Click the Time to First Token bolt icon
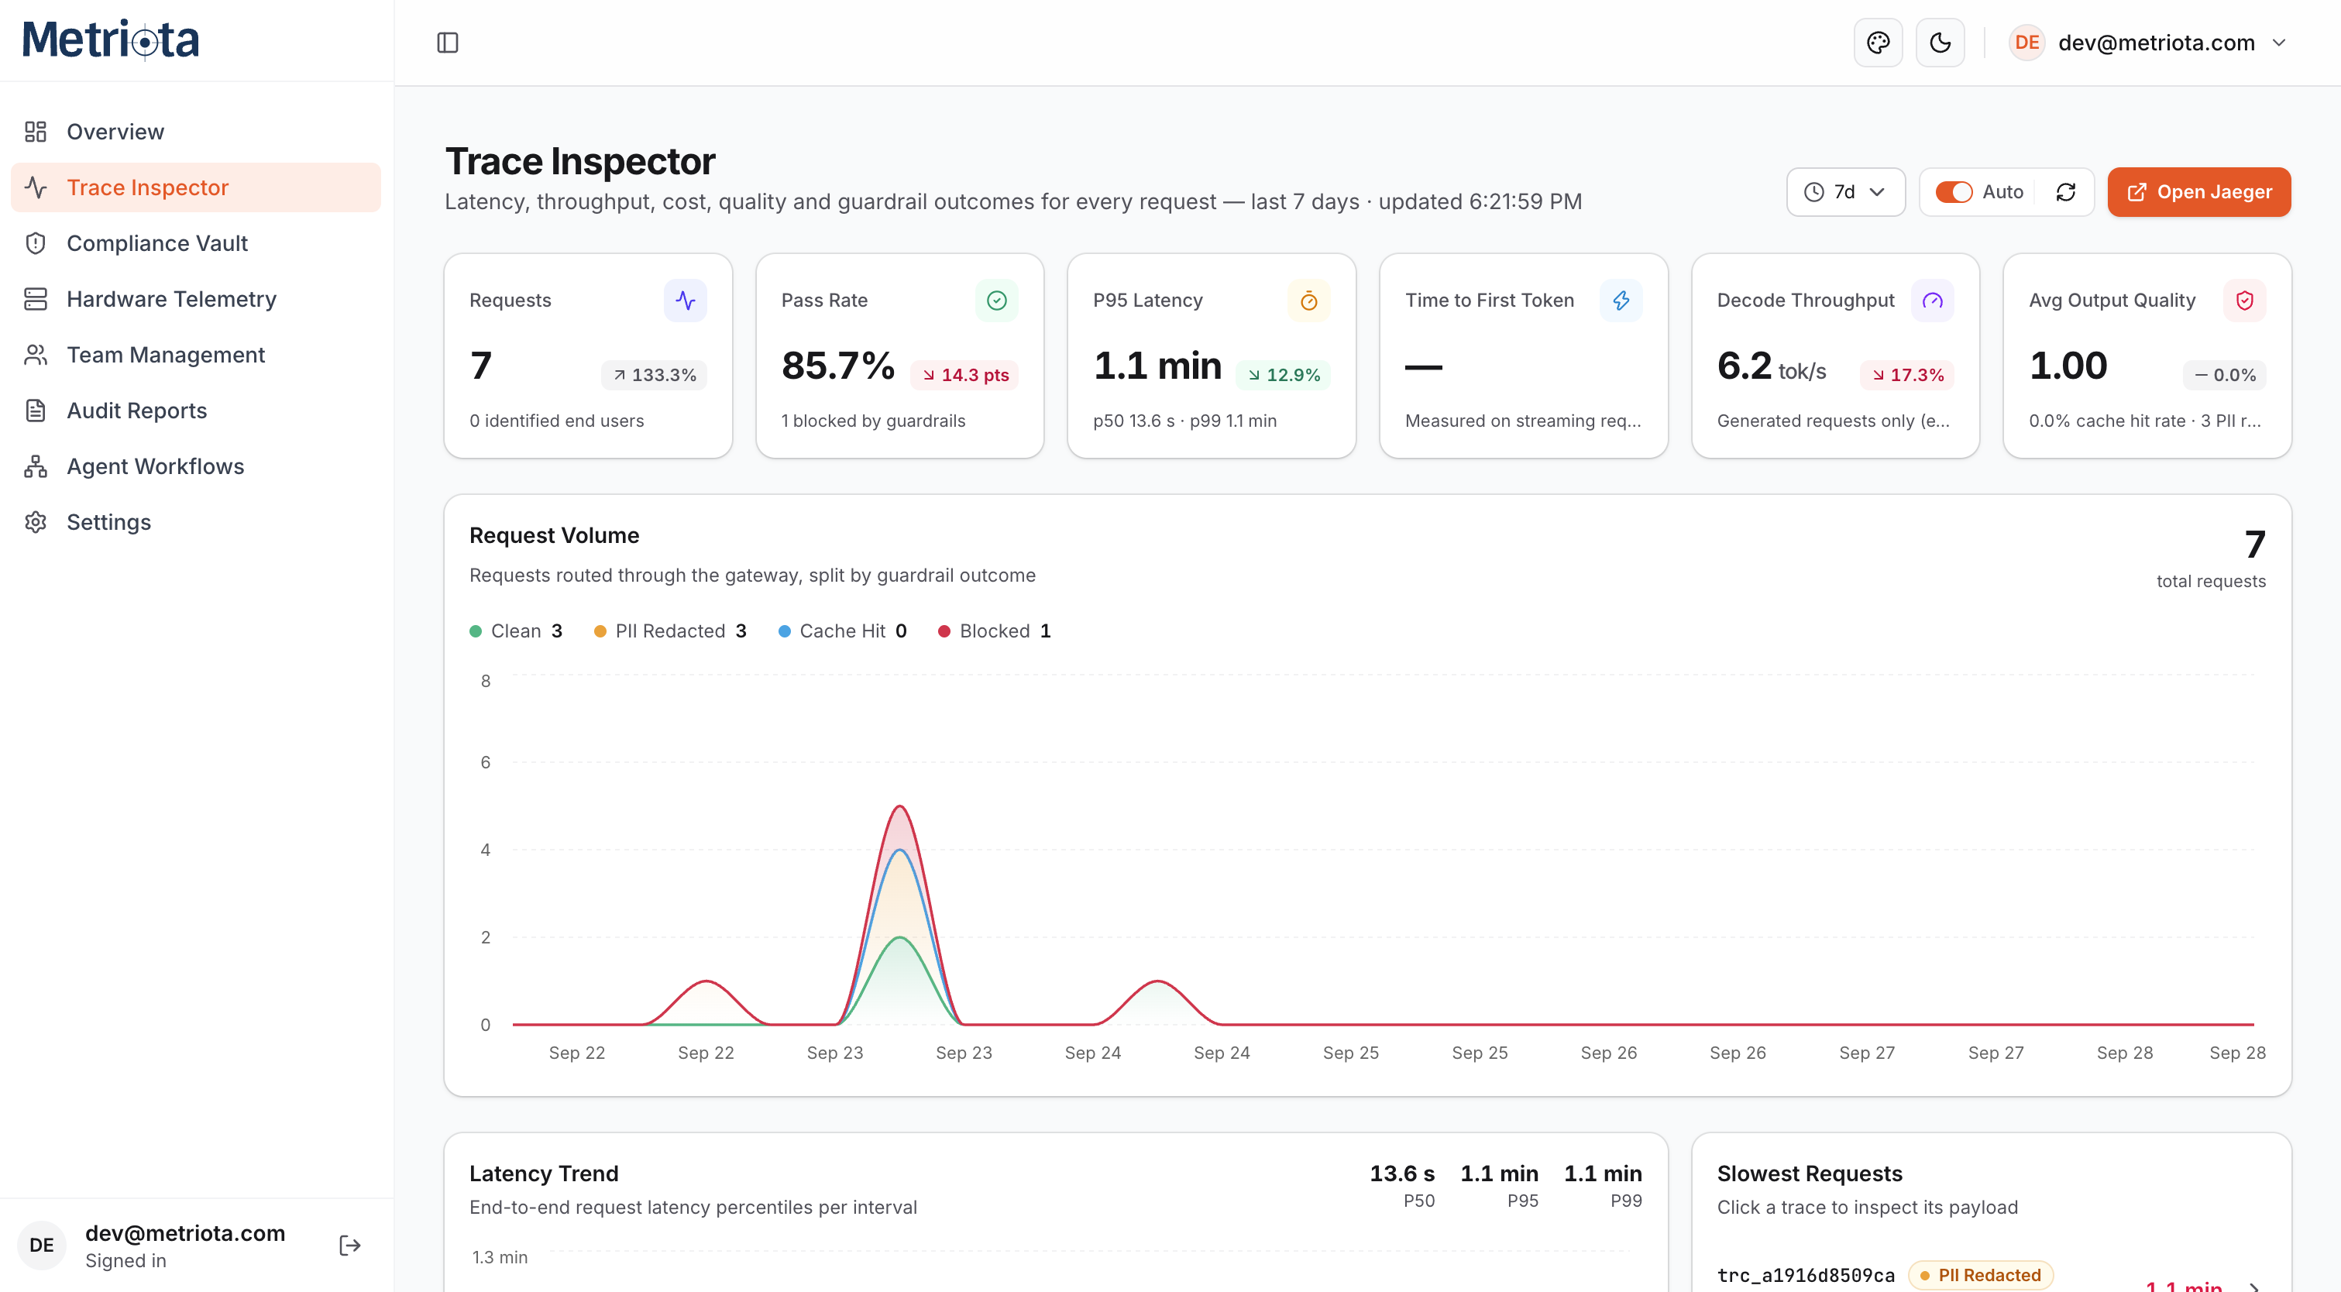The image size is (2341, 1292). (1621, 300)
